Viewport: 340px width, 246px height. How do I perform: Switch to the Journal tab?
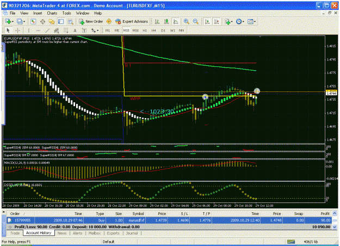[x=132, y=233]
